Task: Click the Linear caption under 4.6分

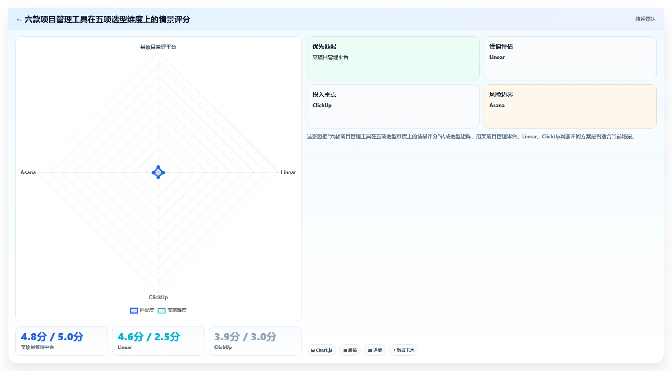Action: (125, 347)
